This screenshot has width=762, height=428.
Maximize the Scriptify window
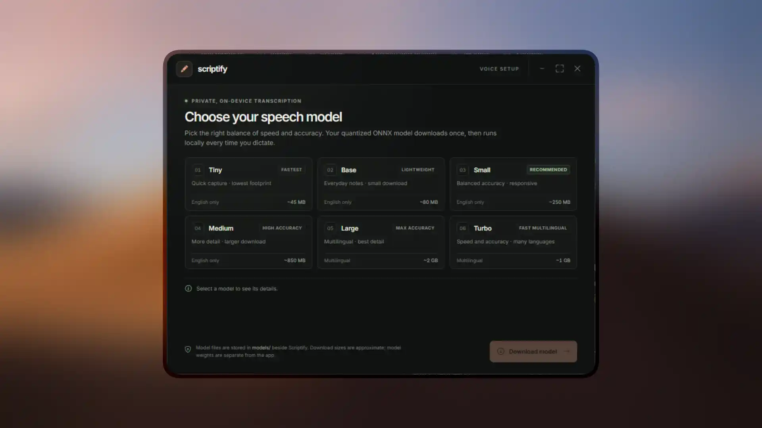coord(560,69)
